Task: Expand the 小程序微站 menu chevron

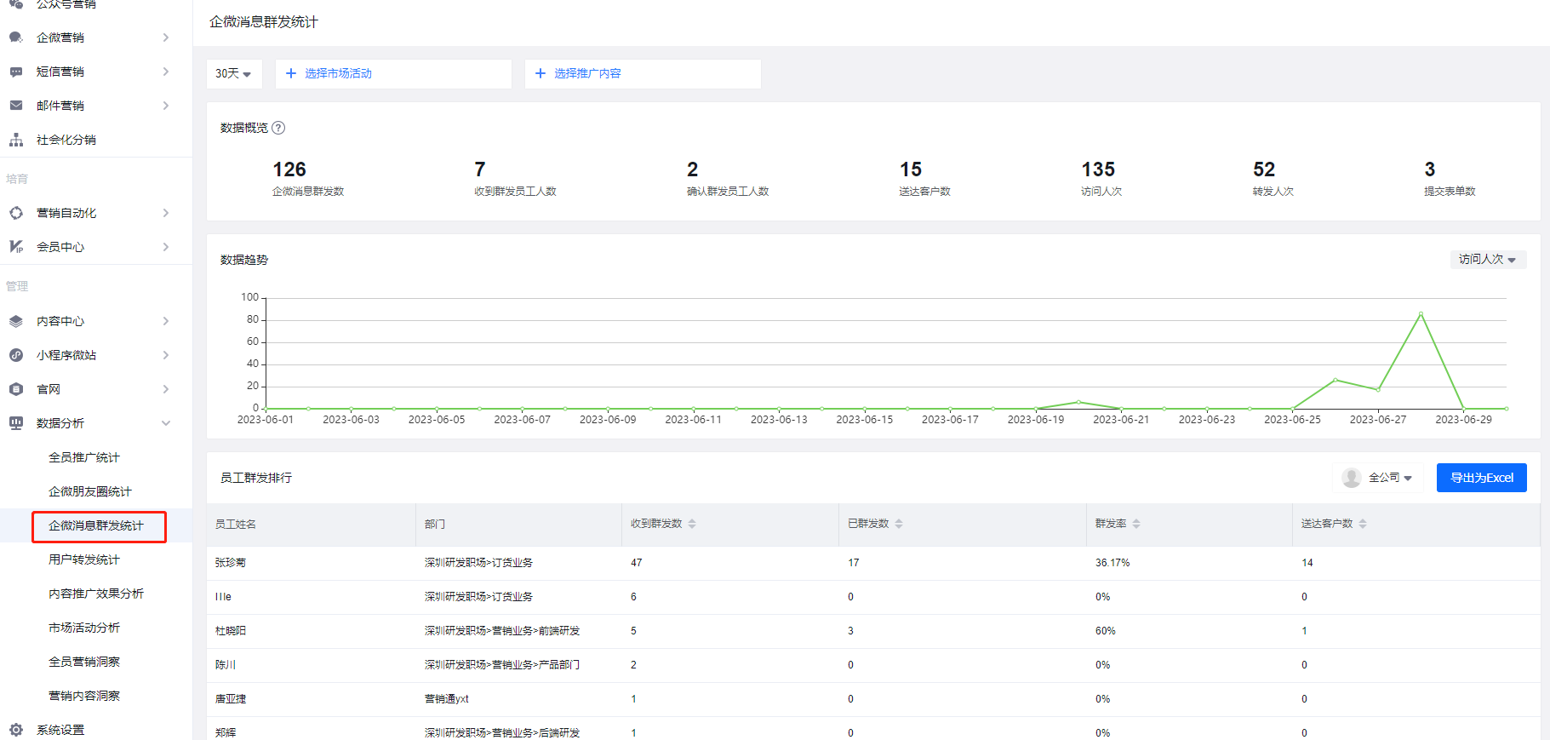Action: pos(166,355)
